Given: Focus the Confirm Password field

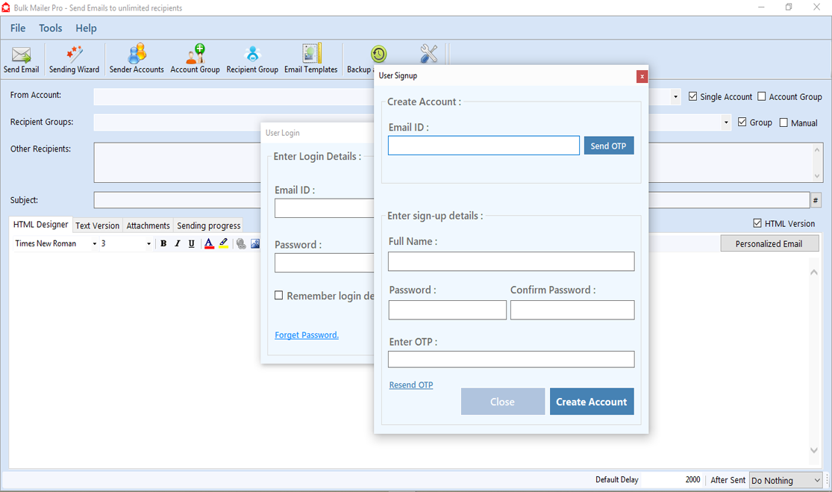Looking at the screenshot, I should pyautogui.click(x=572, y=310).
